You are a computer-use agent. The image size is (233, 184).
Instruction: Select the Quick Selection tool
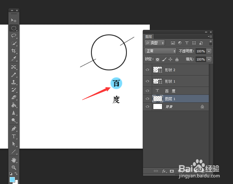coord(14,43)
